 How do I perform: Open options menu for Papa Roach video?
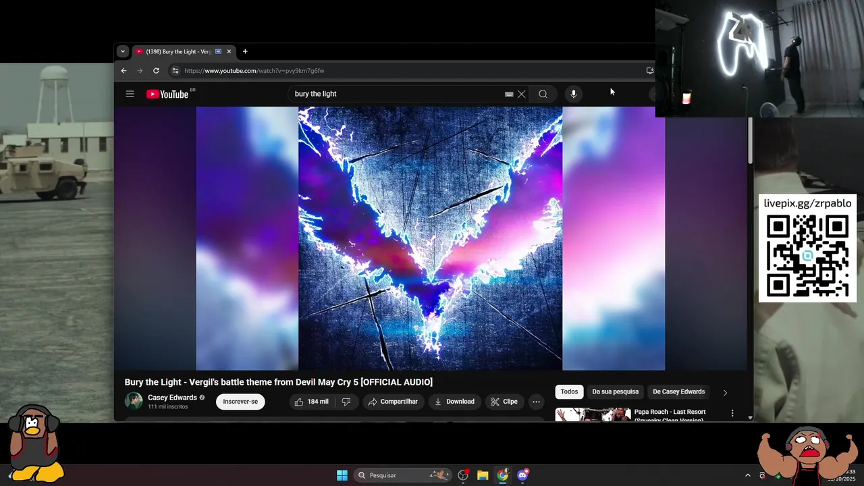coord(732,412)
